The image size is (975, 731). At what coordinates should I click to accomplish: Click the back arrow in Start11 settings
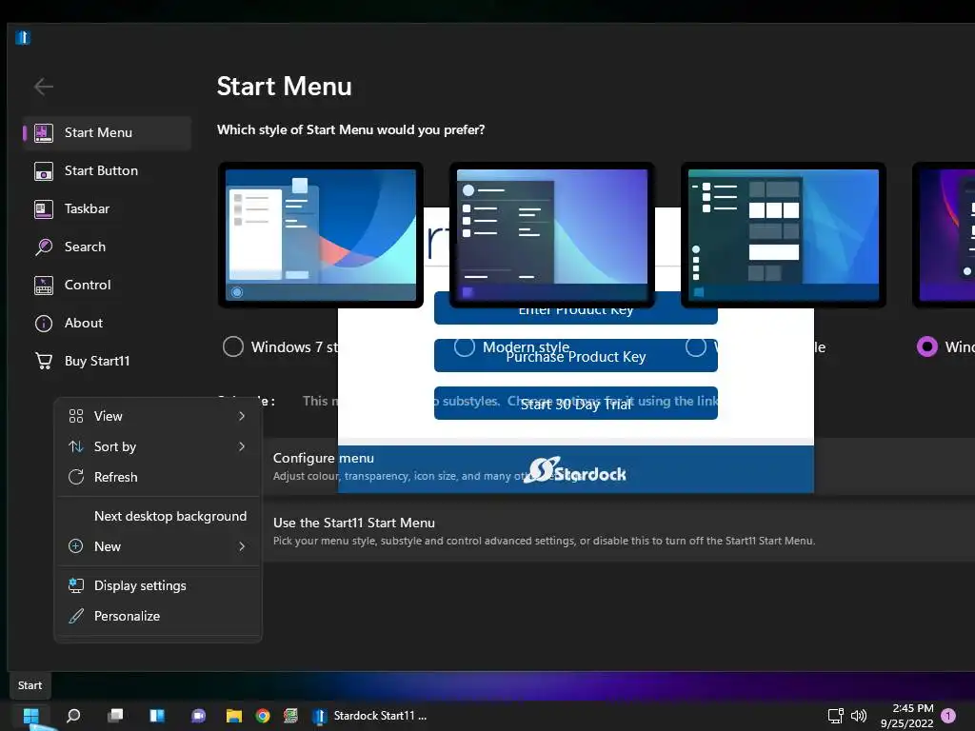pos(44,87)
